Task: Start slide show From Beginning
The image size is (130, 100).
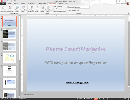Action: tap(3, 9)
